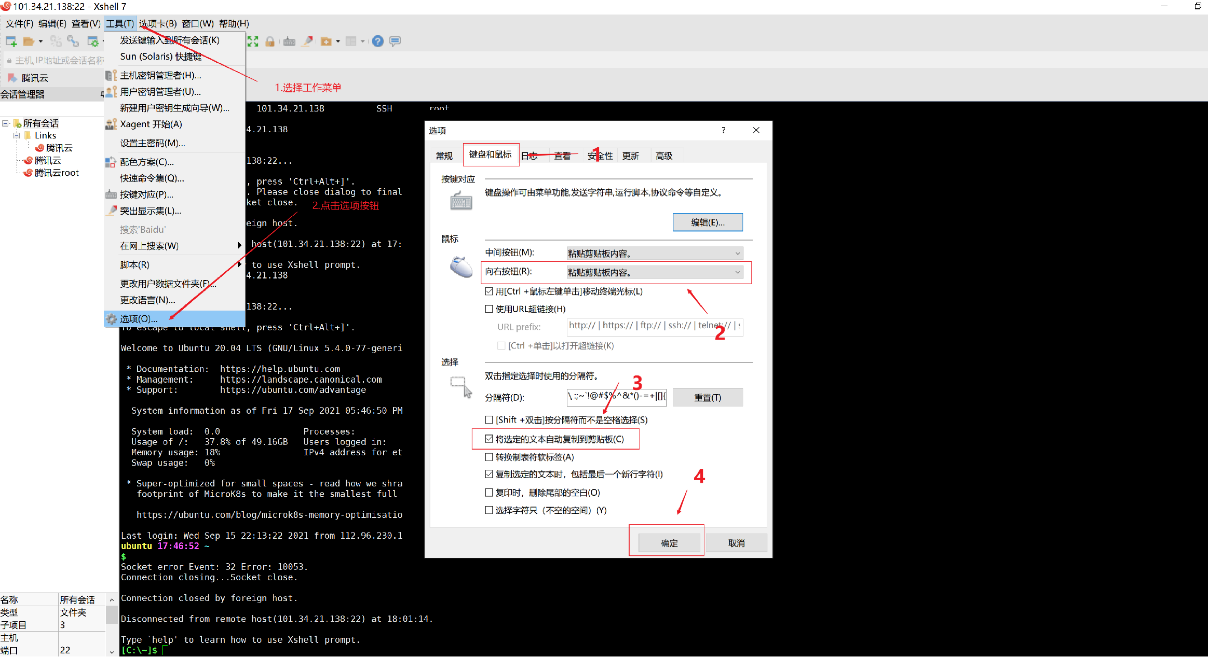
Task: Click the color scheme menu icon
Action: pos(111,162)
